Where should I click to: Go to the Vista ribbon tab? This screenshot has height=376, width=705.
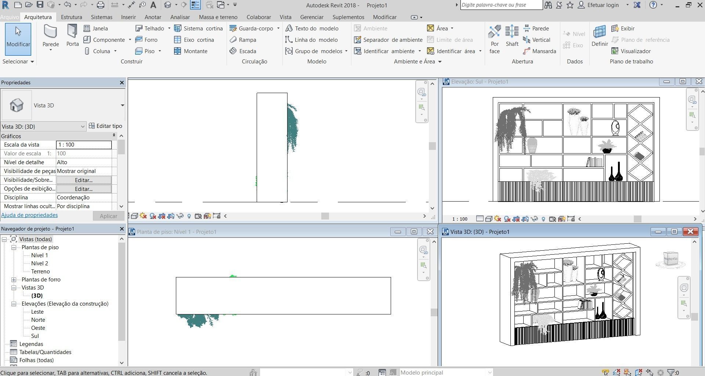point(285,17)
